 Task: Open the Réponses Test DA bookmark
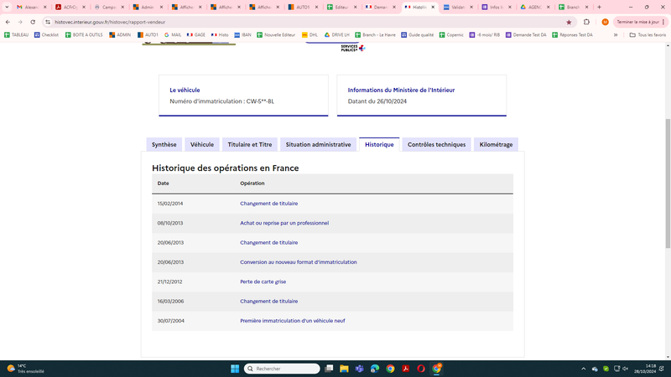pos(573,35)
